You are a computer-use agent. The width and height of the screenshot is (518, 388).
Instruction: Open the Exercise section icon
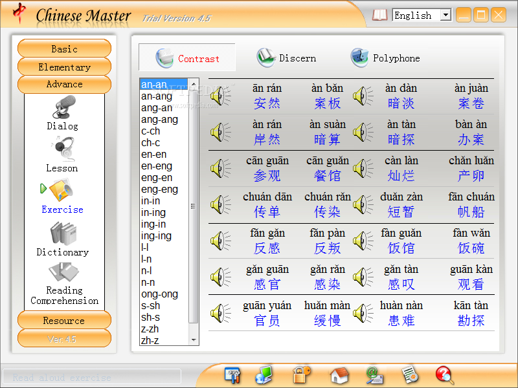[x=62, y=189]
